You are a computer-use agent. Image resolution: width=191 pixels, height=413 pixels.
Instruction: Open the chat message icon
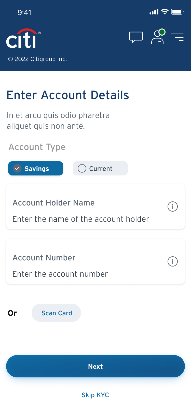(x=136, y=37)
